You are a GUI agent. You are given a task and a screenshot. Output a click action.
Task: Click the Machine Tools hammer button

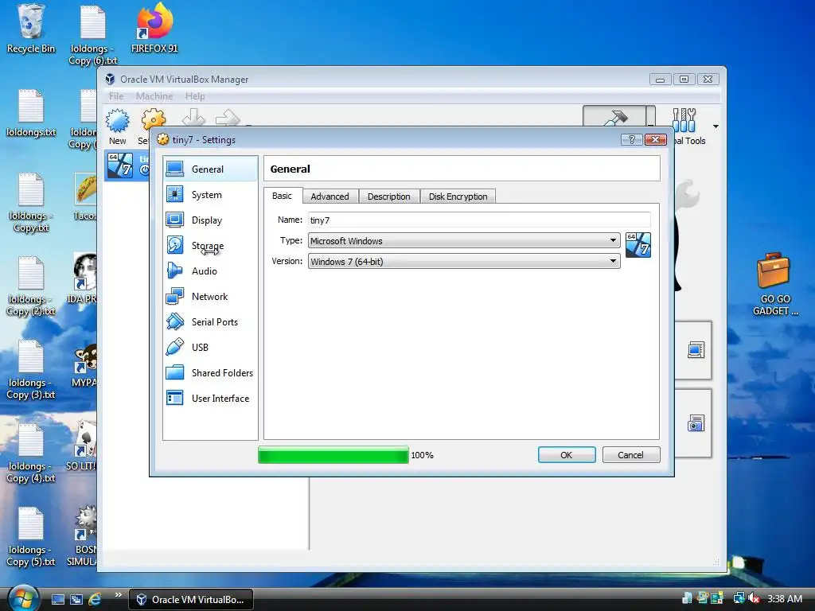tap(616, 116)
